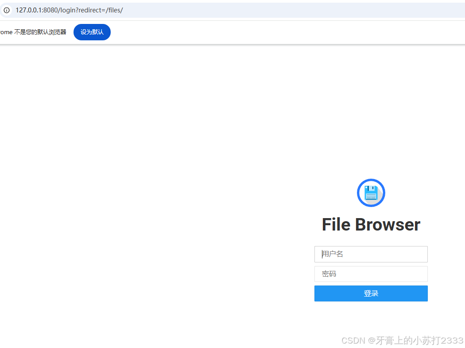Focus the 用户名 username field

tap(371, 254)
